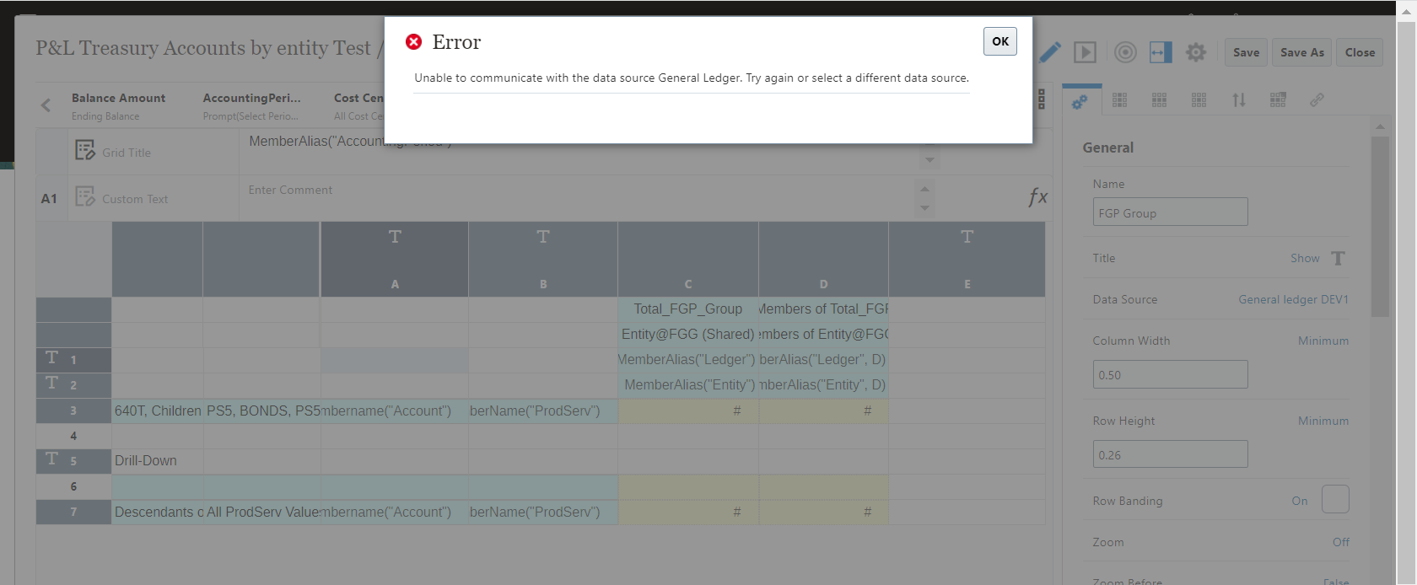Click the preview play icon
Viewport: 1417px width, 585px height.
point(1085,52)
